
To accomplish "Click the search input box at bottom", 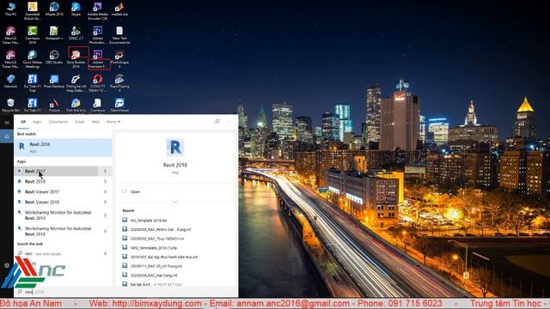I will tap(126, 292).
